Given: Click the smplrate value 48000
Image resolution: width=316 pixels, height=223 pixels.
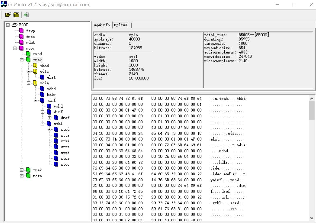Looking at the screenshot, I should click(134, 39).
